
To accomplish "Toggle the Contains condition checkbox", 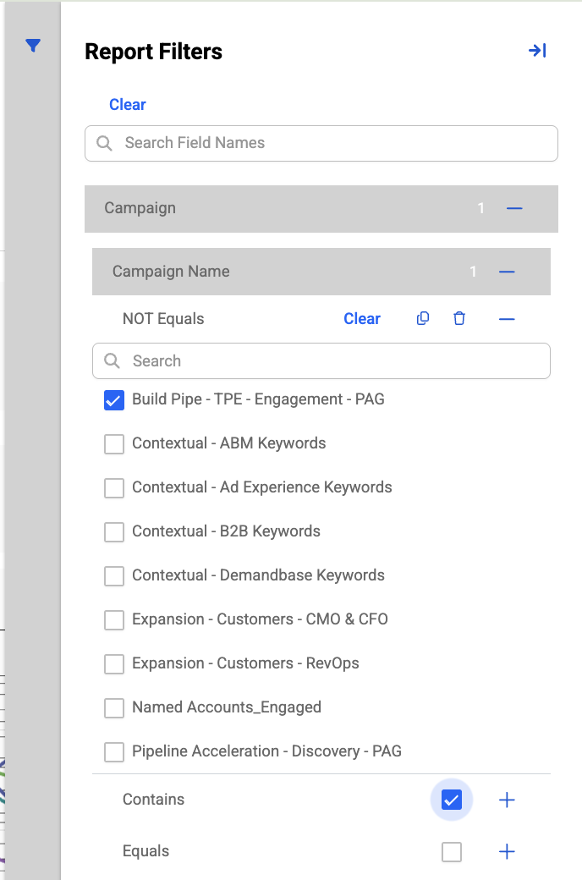I will coord(451,800).
